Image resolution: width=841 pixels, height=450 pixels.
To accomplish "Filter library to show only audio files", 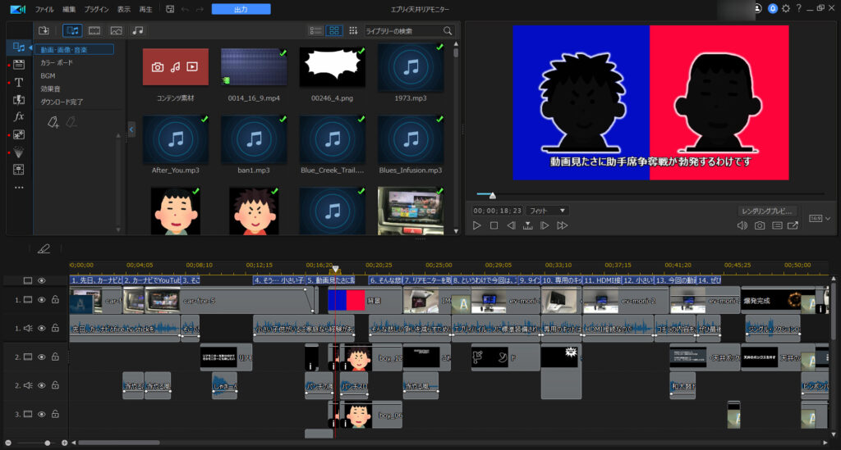I will (137, 30).
